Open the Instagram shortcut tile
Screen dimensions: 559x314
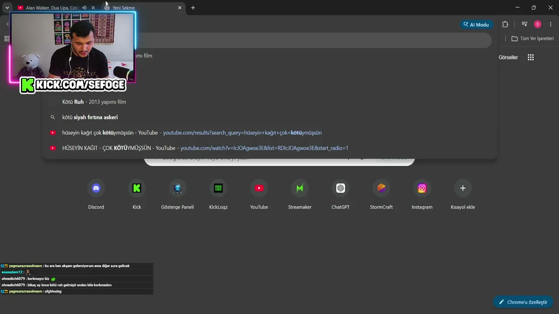pyautogui.click(x=422, y=195)
